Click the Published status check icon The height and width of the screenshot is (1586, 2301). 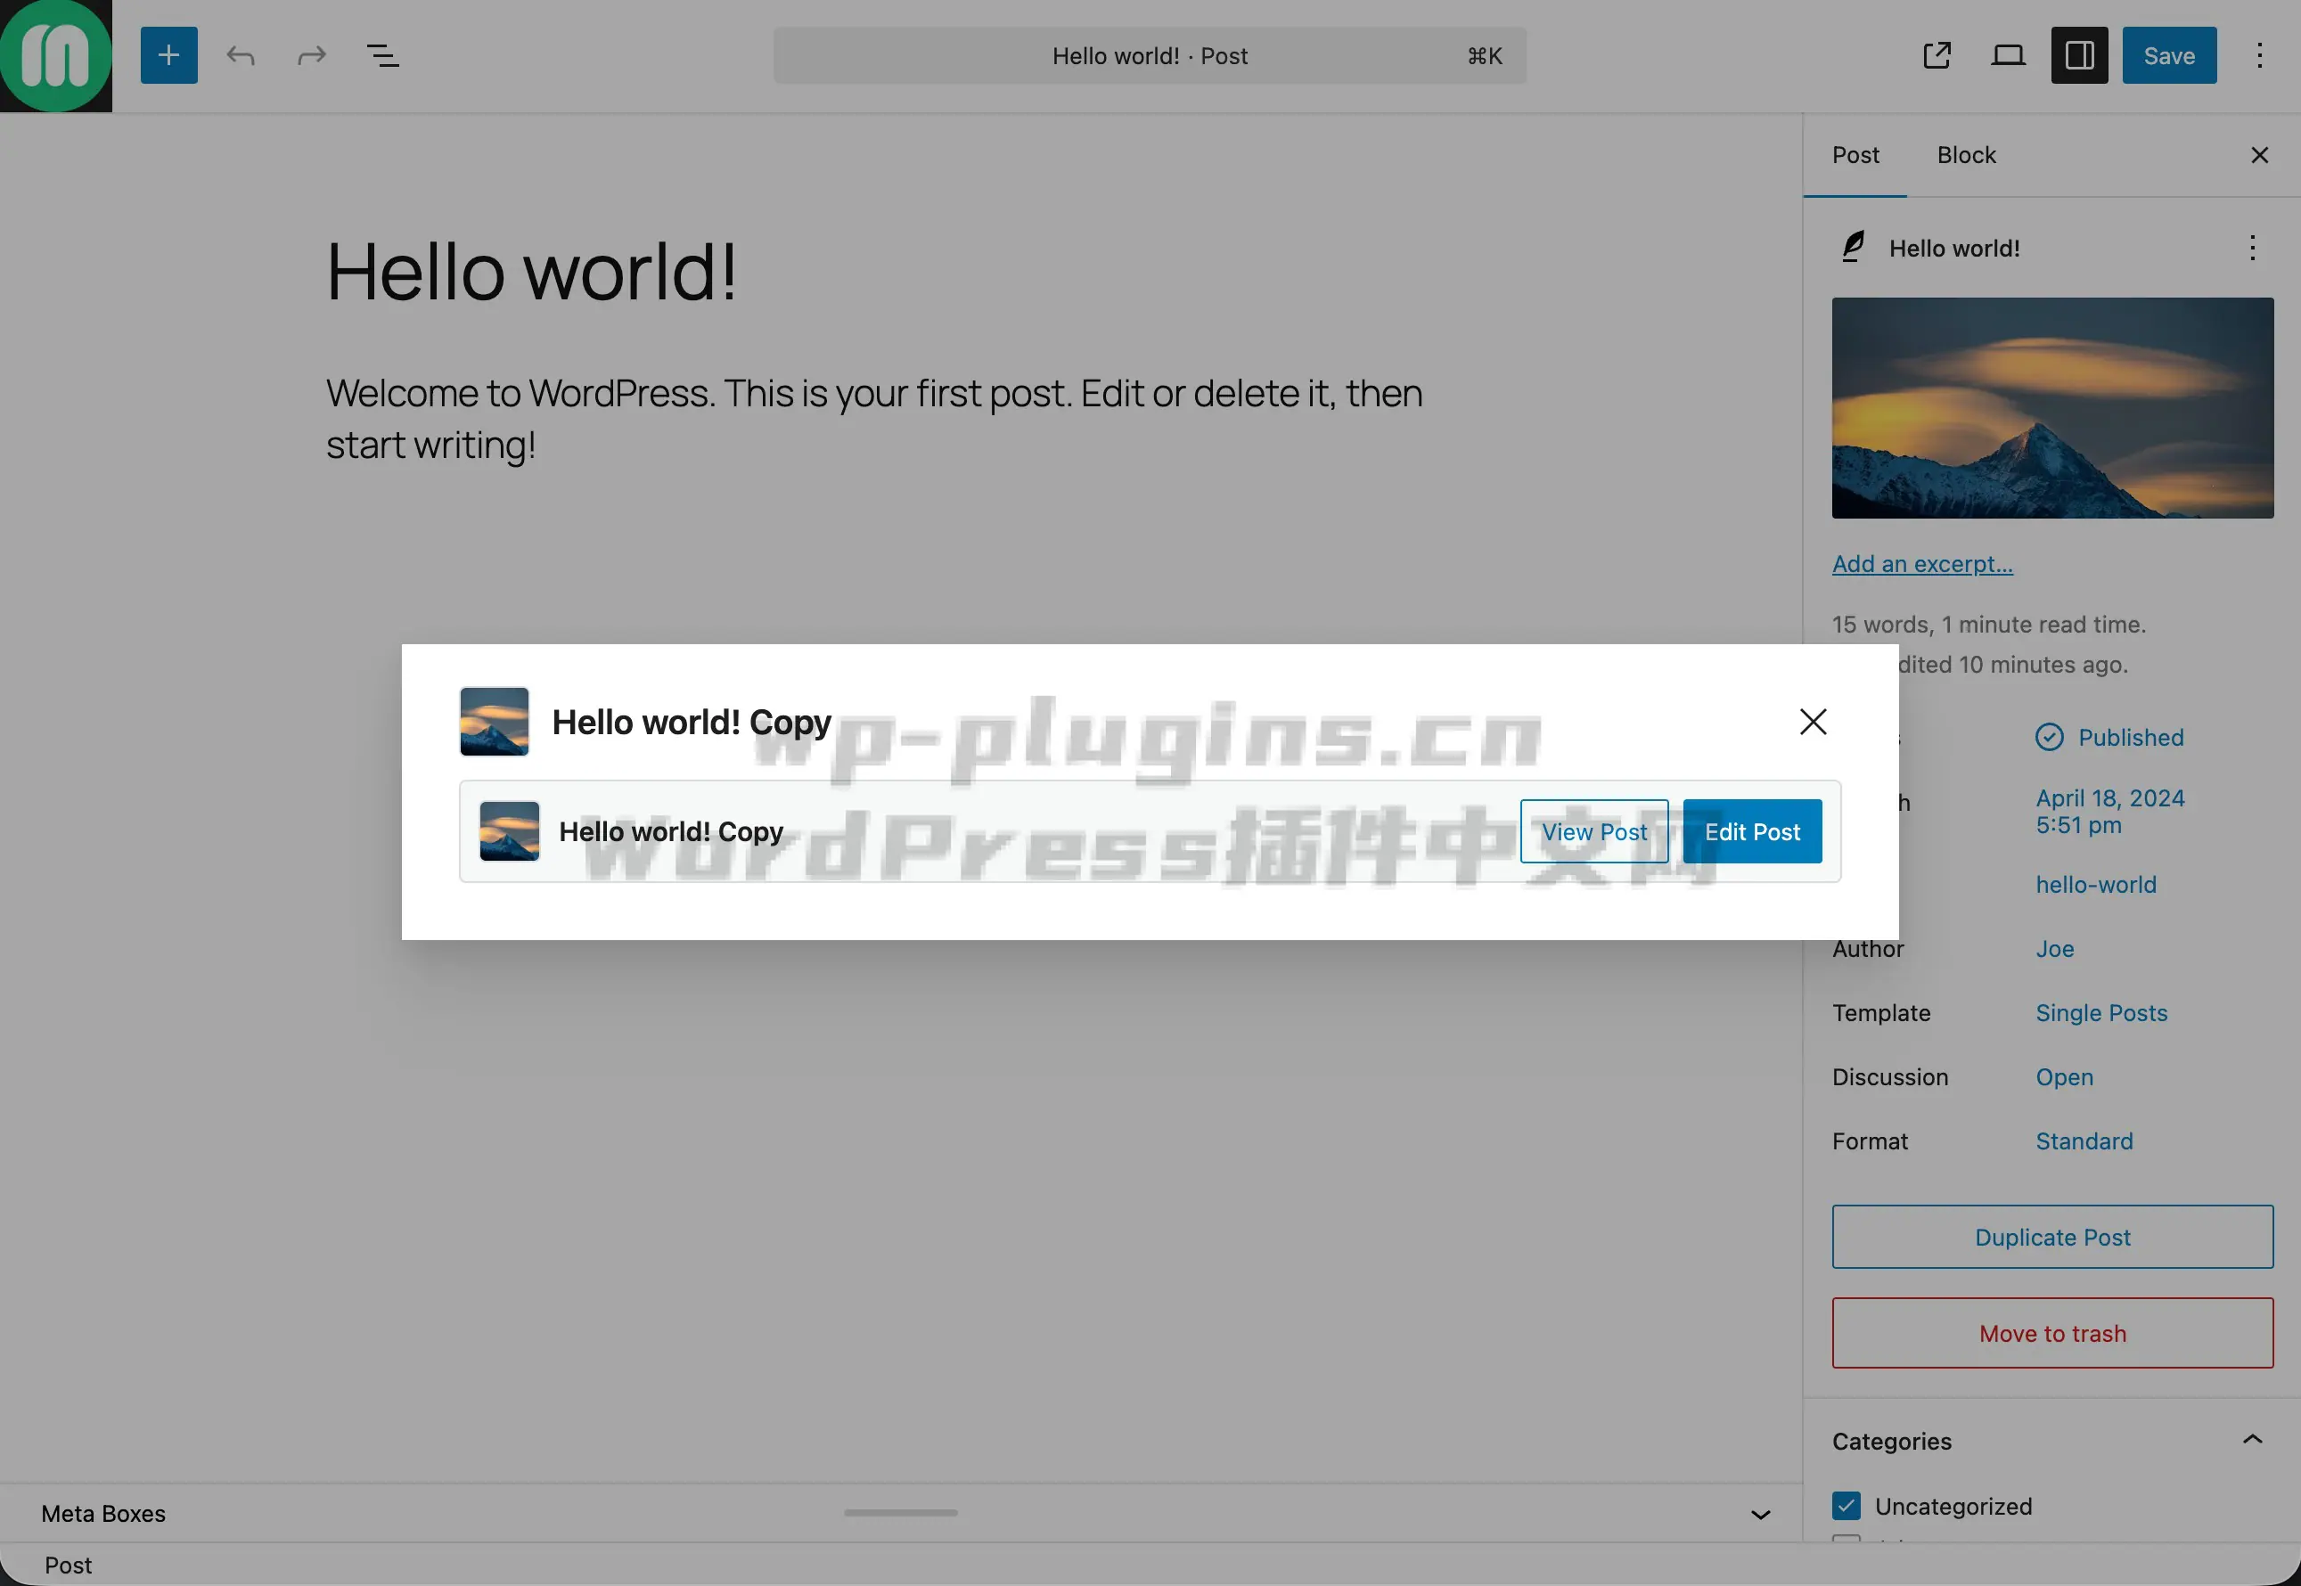click(x=2049, y=736)
